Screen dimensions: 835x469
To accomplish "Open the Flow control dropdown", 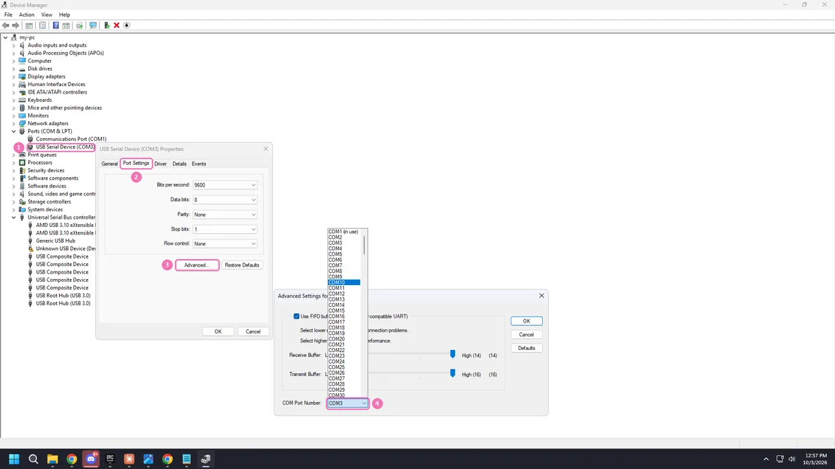I will pyautogui.click(x=224, y=244).
